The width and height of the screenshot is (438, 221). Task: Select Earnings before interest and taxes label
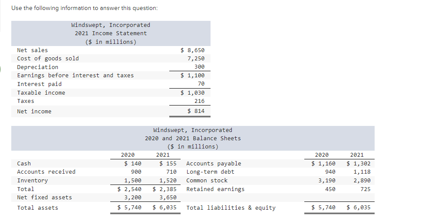pyautogui.click(x=76, y=76)
